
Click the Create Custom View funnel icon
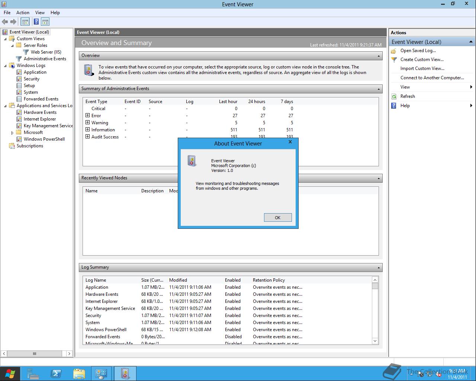[x=394, y=60]
